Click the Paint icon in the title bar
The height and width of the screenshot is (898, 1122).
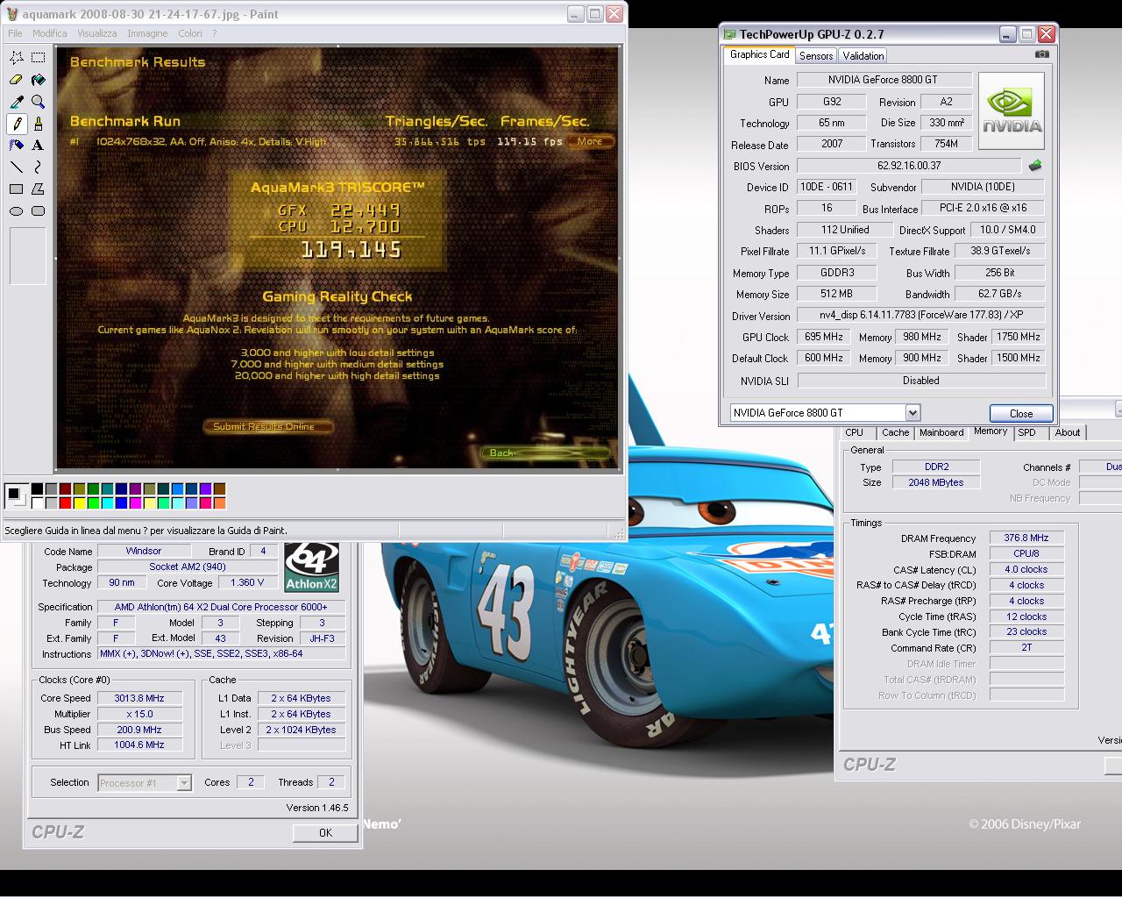pos(12,14)
